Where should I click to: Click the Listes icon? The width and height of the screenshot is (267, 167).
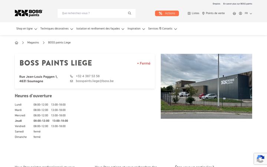coord(189,13)
